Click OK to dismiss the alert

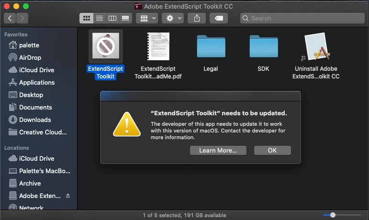[x=272, y=151]
